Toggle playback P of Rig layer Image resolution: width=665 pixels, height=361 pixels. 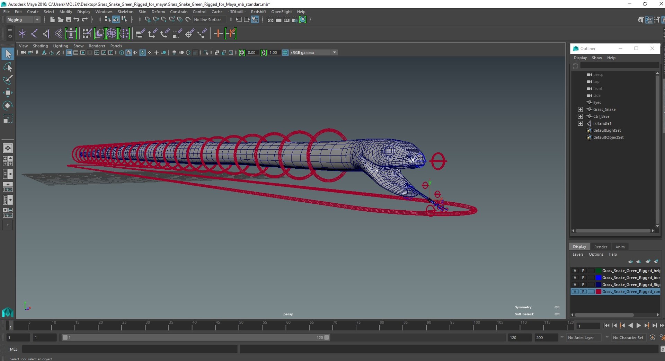[583, 284]
